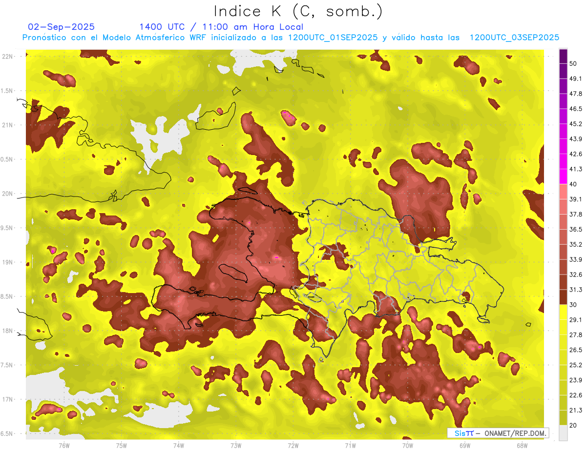This screenshot has height=452, width=586.
Task: Click the "46.5" colorbar value
Action: coord(575,109)
